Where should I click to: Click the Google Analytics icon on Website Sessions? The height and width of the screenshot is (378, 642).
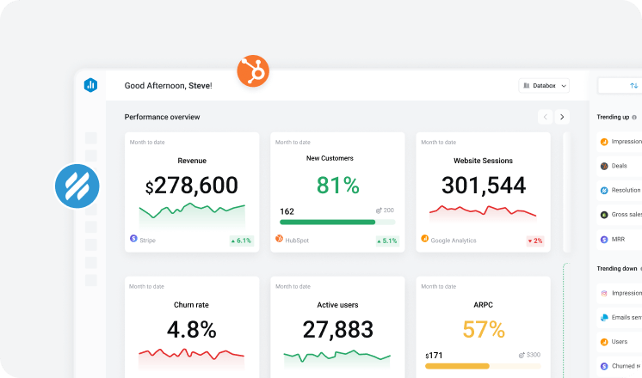tap(424, 239)
